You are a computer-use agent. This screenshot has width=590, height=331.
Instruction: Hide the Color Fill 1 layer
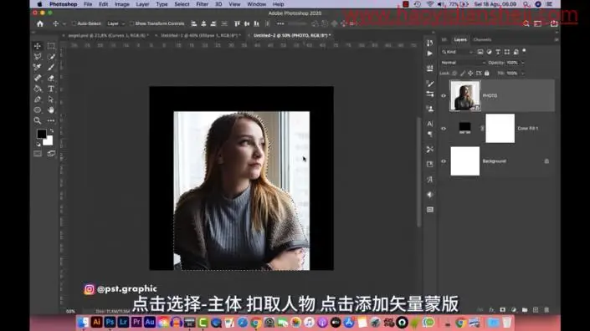(x=444, y=129)
